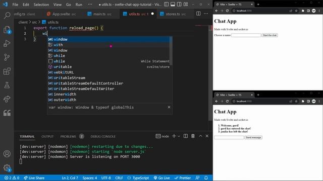Expand overflow menu ellipsis in menu bar
The height and width of the screenshot is (181, 323).
[90, 5]
